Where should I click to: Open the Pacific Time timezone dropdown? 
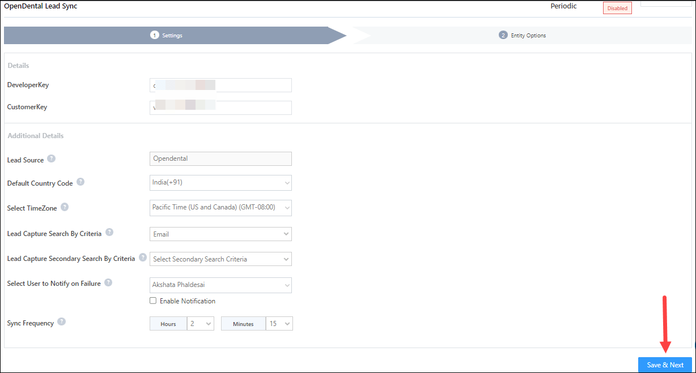[x=221, y=208]
